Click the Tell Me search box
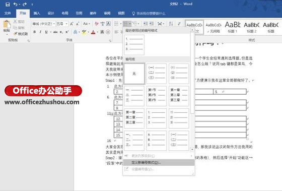 pyautogui.click(x=149, y=14)
